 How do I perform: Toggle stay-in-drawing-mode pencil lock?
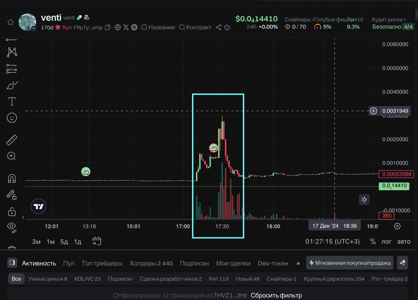point(12,195)
